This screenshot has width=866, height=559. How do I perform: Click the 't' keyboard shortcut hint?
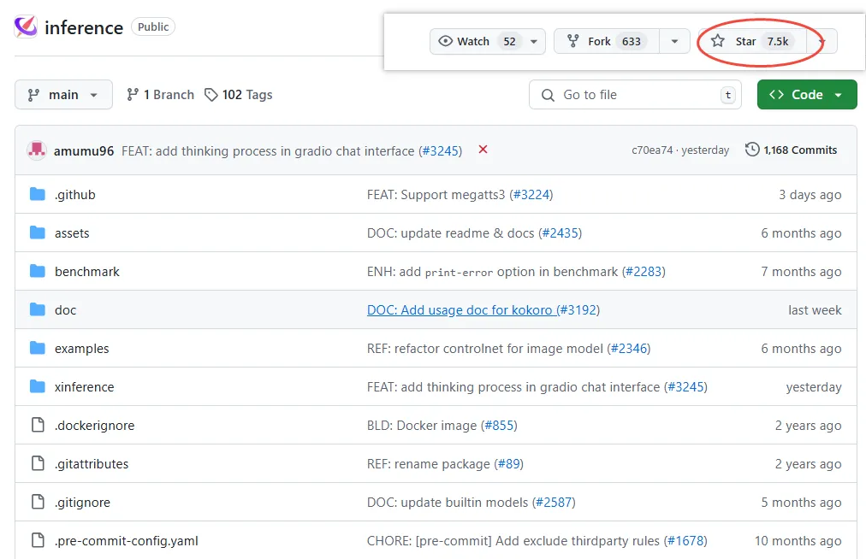[x=728, y=95]
